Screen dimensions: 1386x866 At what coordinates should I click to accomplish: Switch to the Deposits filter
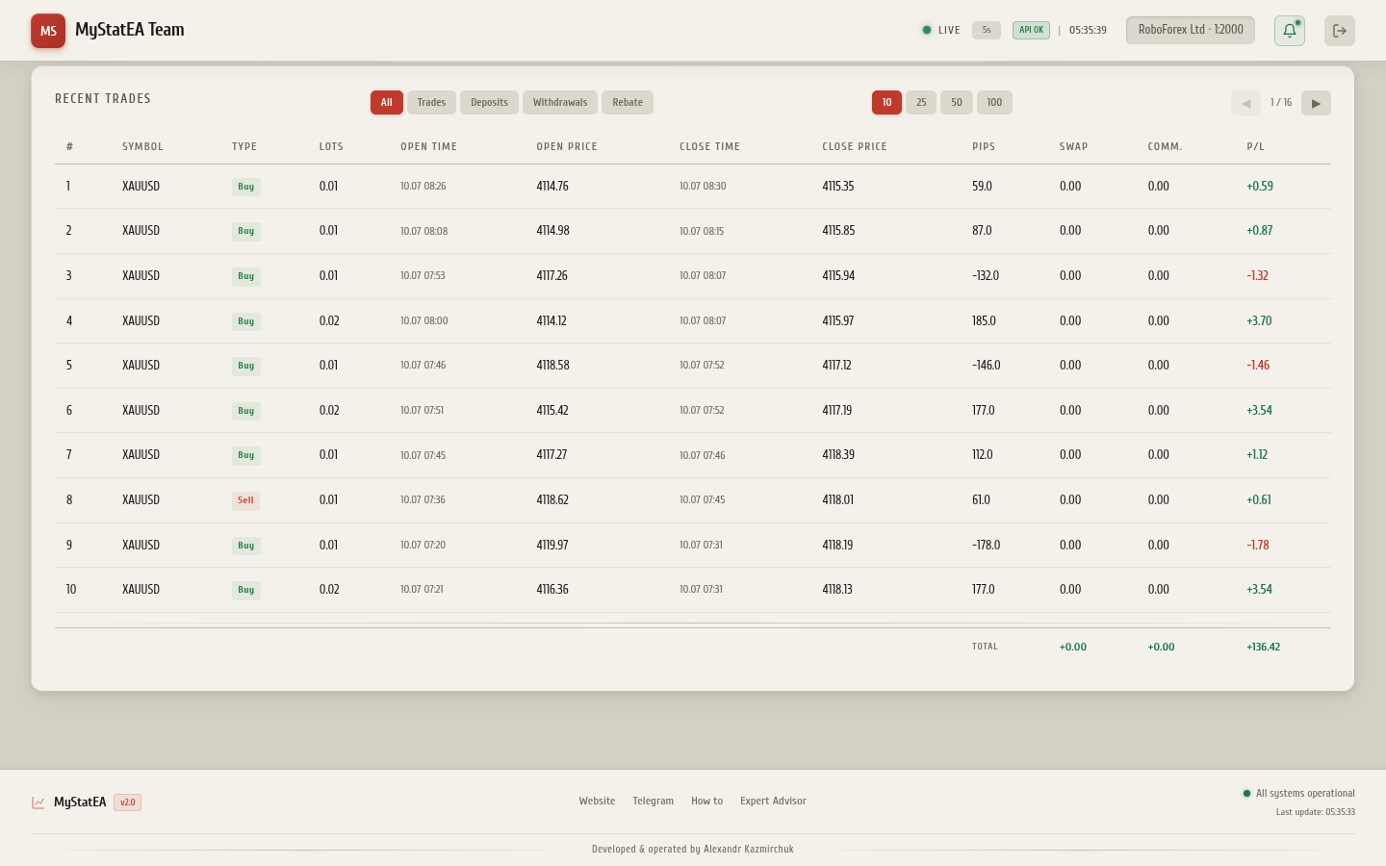(x=489, y=103)
